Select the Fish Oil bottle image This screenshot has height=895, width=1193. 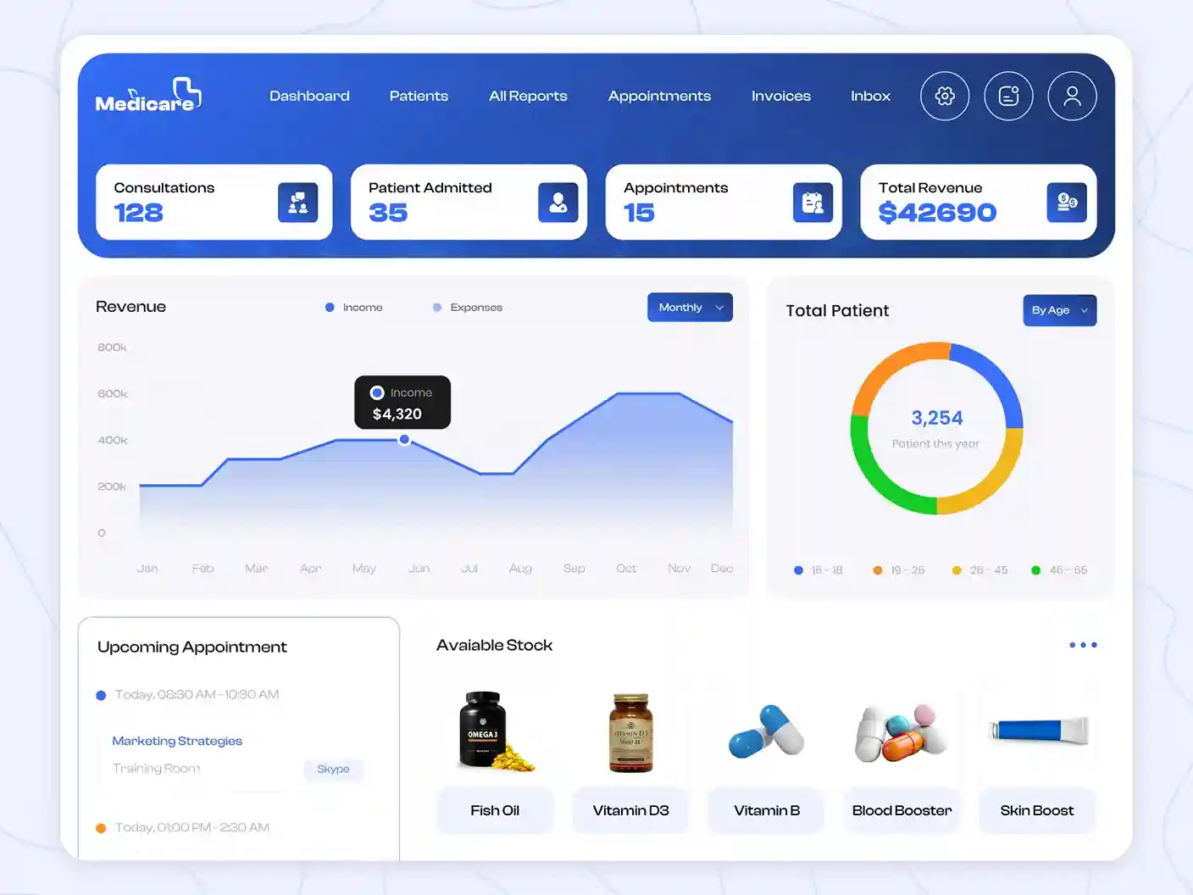[x=495, y=731]
